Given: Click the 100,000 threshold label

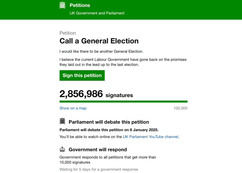Looking at the screenshot, I should [180, 108].
